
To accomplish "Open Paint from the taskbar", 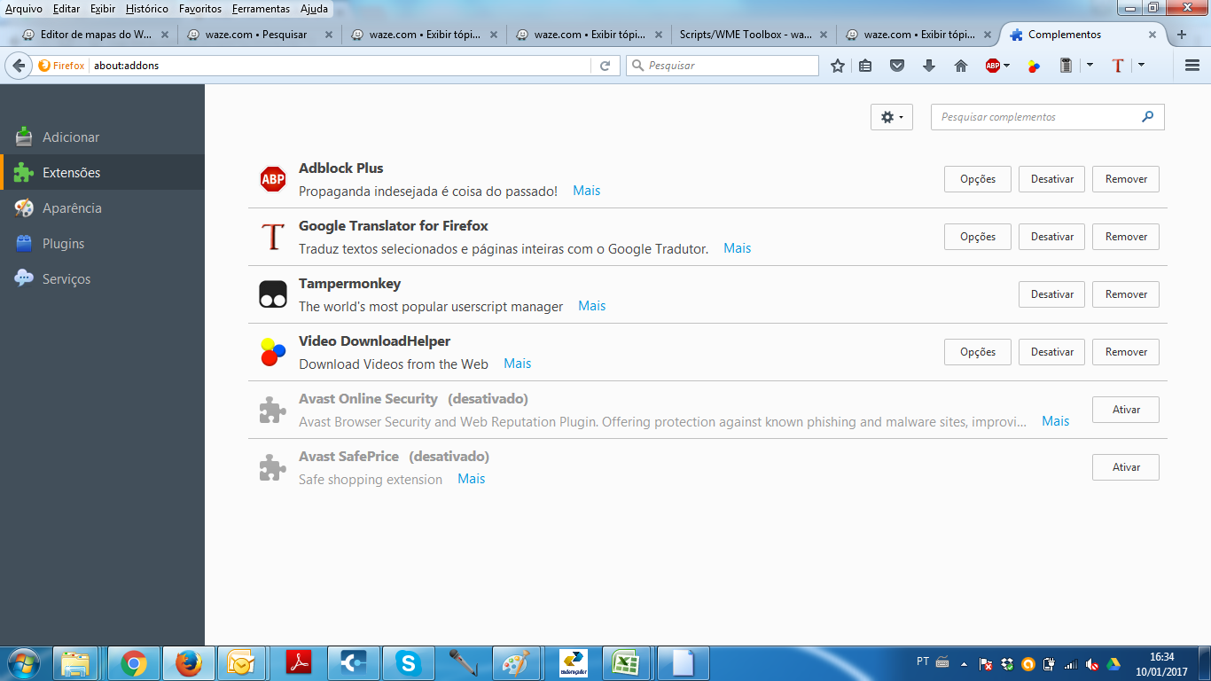I will [516, 663].
